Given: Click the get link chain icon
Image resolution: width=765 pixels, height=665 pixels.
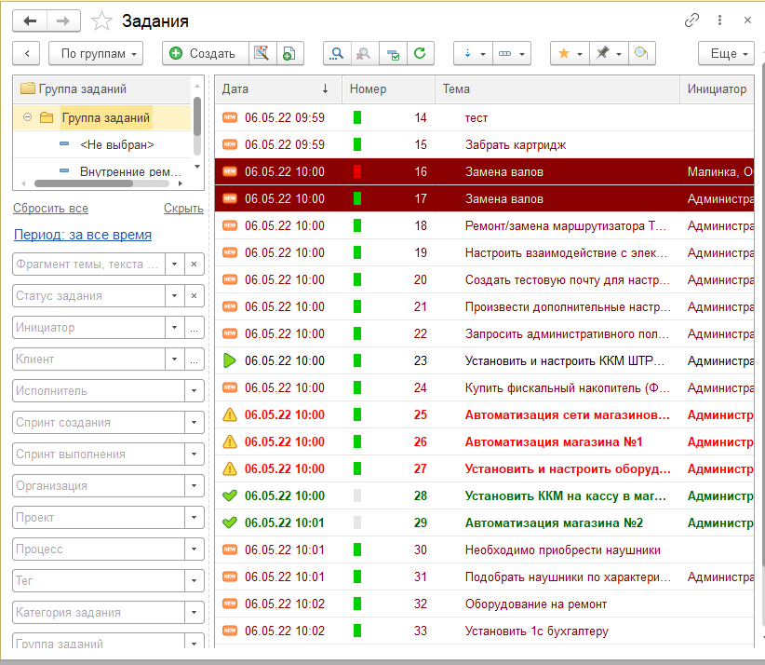Looking at the screenshot, I should [691, 20].
